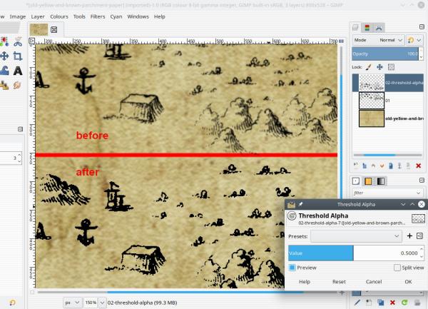Open the Colours menu

pyautogui.click(x=59, y=16)
